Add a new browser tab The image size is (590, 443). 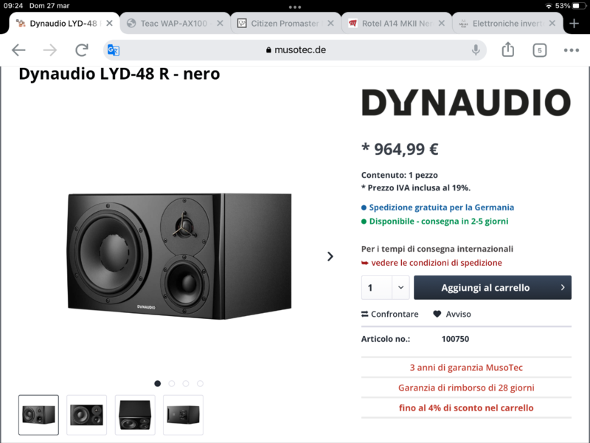pyautogui.click(x=574, y=24)
